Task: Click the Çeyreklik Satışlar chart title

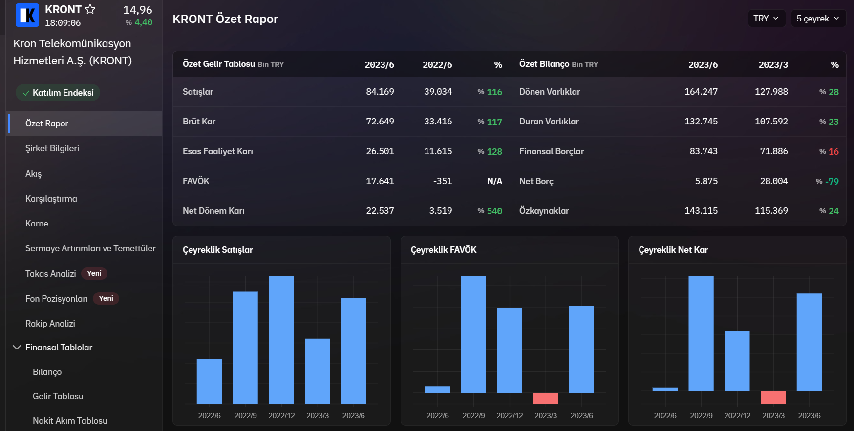Action: [x=218, y=250]
